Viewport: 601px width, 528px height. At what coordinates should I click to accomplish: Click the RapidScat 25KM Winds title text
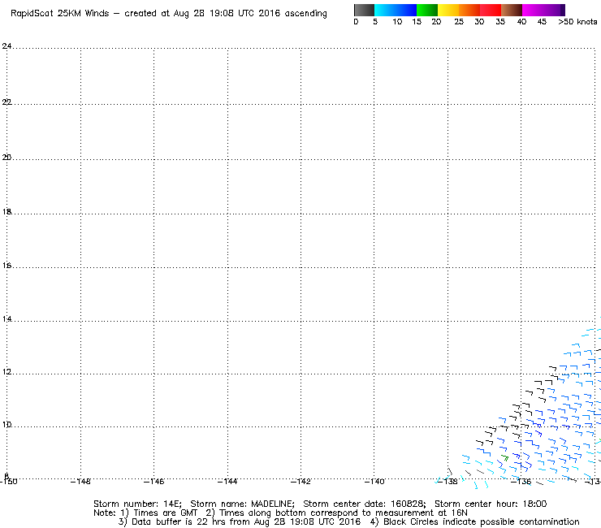click(60, 14)
